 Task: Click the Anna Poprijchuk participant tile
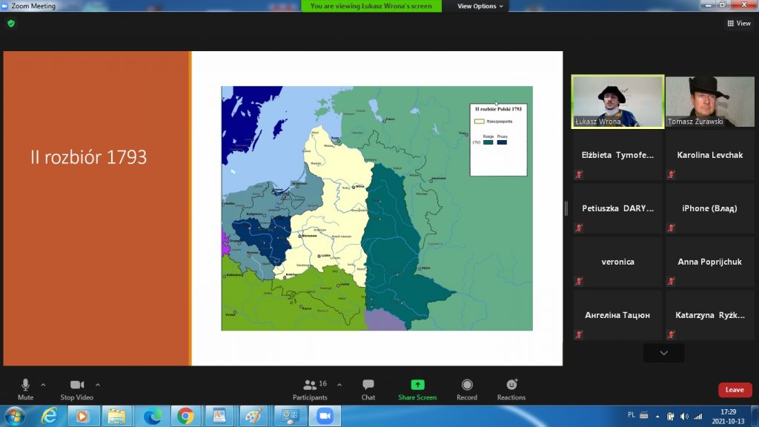709,262
